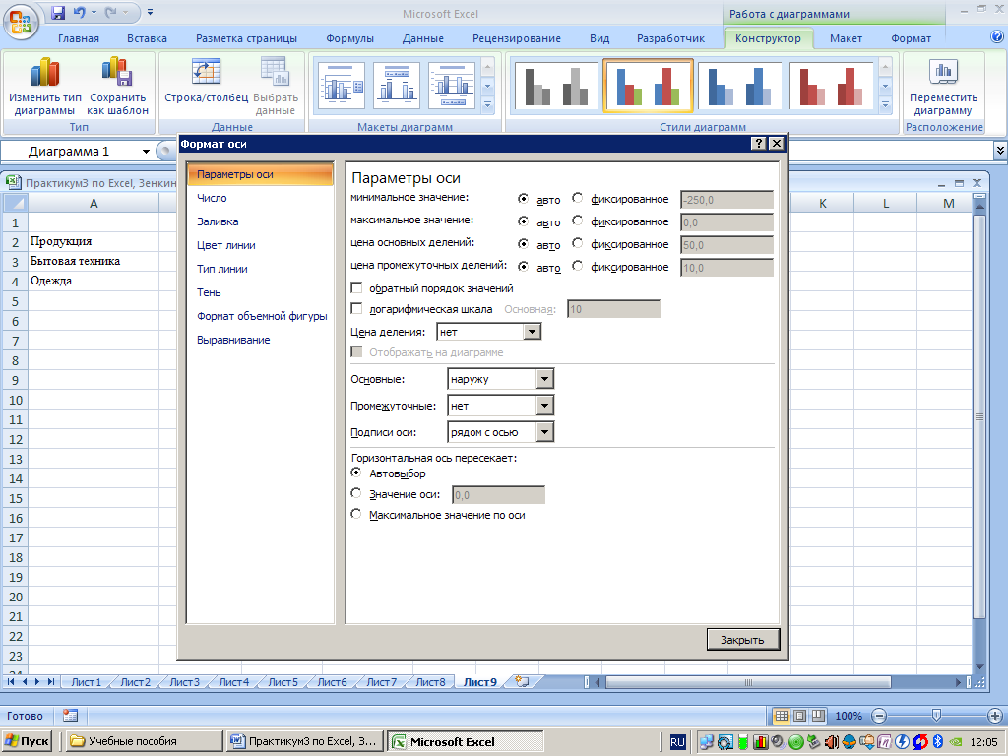Open the Формулы ribbon tab
This screenshot has height=756, width=1008.
[349, 38]
